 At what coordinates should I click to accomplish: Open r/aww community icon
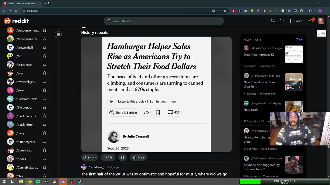pyautogui.click(x=10, y=90)
